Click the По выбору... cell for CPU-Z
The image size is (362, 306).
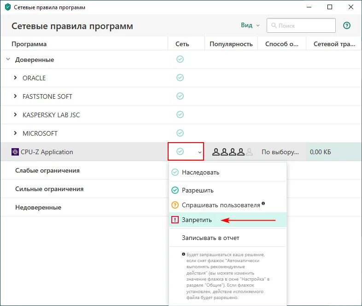tap(280, 152)
